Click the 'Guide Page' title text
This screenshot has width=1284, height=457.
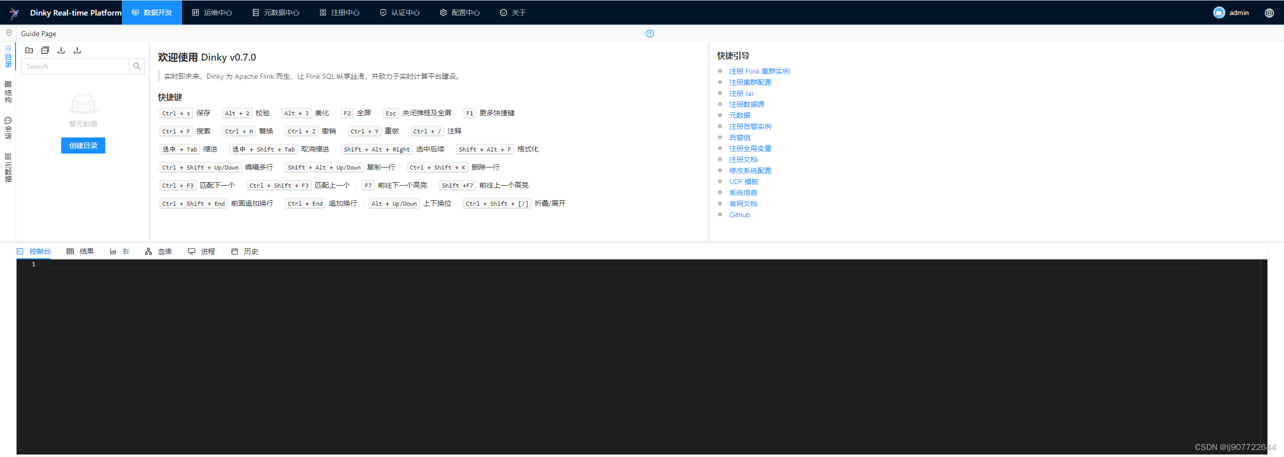click(39, 34)
